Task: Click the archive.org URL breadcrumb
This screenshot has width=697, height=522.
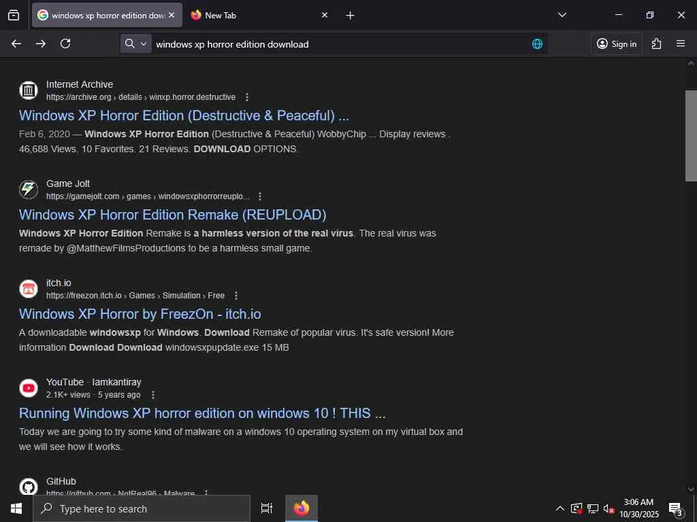Action: tap(141, 97)
